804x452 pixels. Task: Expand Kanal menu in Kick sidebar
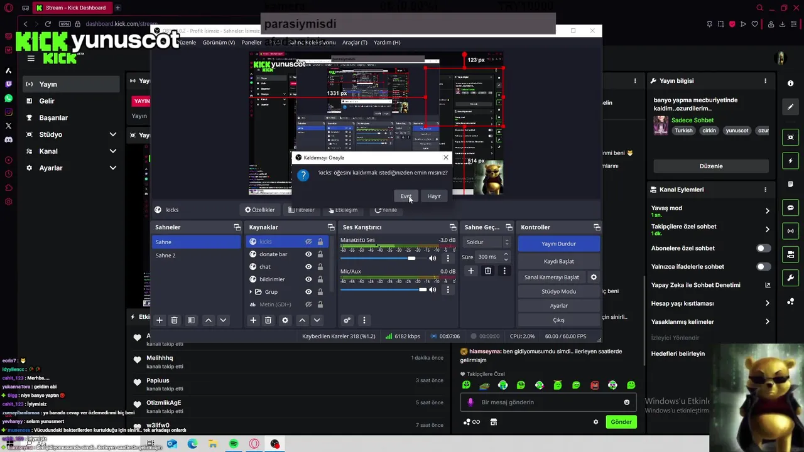click(113, 151)
